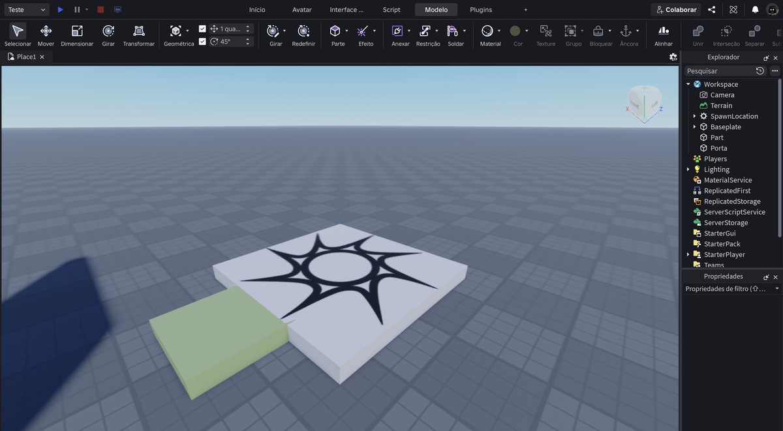Toggle the 45° rotation snap checkbox
783x431 pixels.
(202, 41)
